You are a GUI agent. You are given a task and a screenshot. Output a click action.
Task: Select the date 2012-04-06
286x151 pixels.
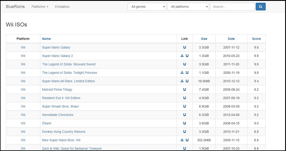point(231,115)
